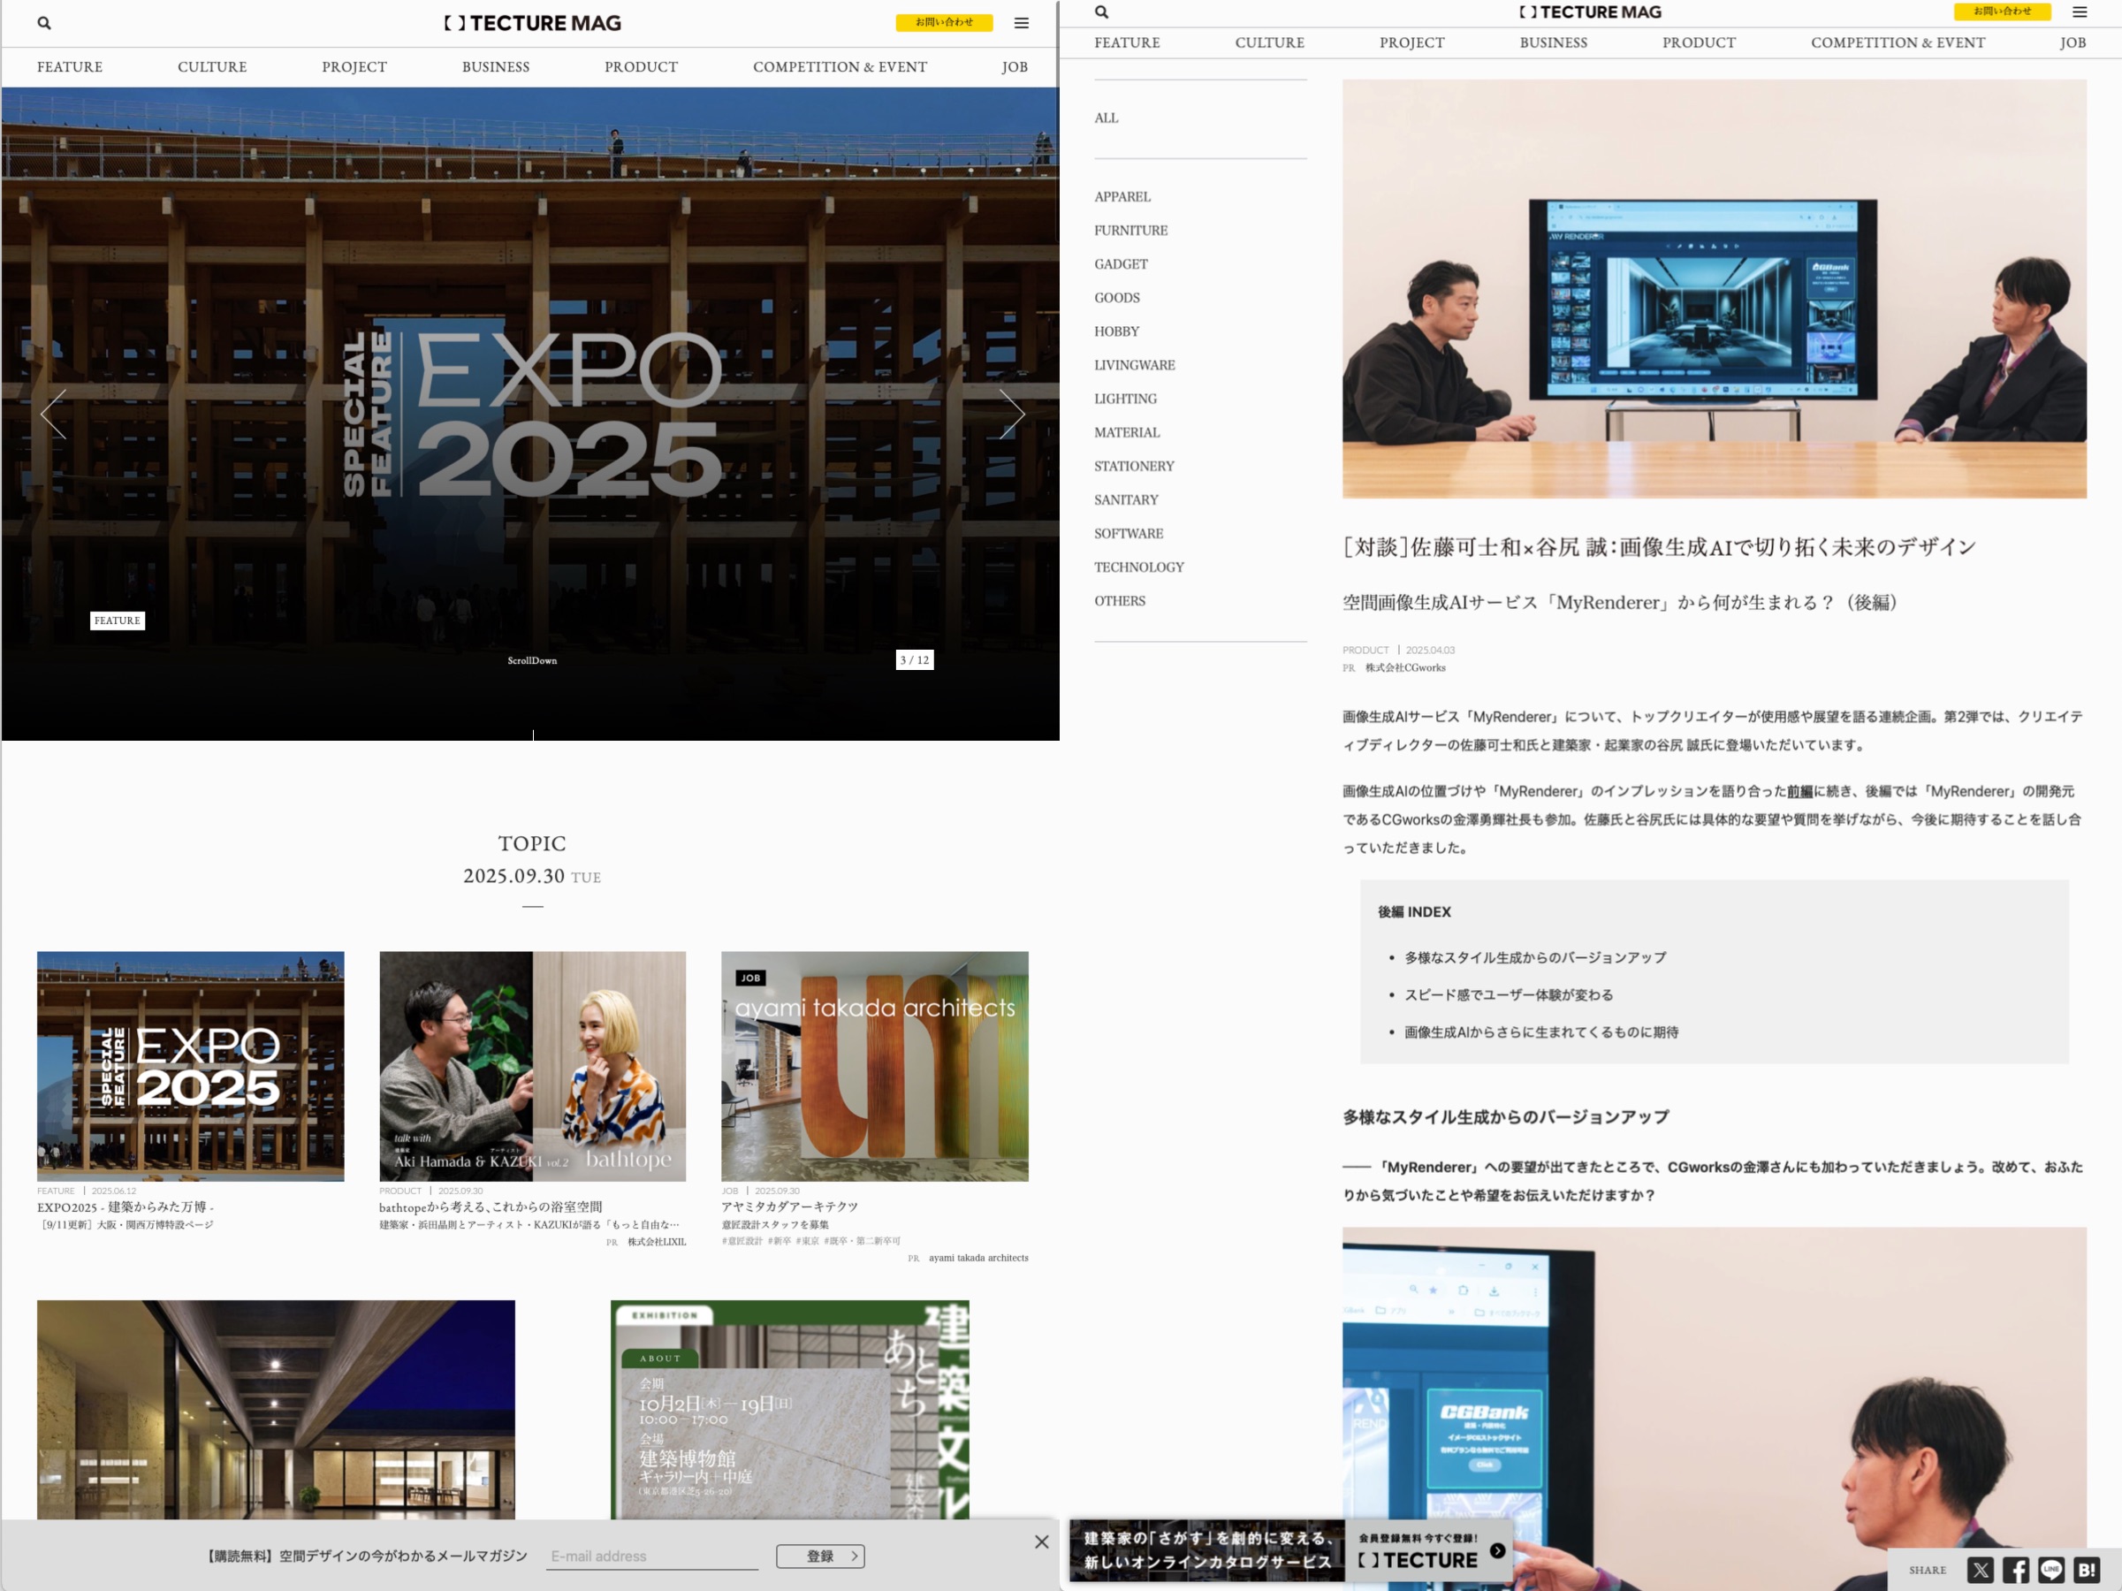Share article on Facebook
2122x1591 pixels.
(x=2016, y=1570)
